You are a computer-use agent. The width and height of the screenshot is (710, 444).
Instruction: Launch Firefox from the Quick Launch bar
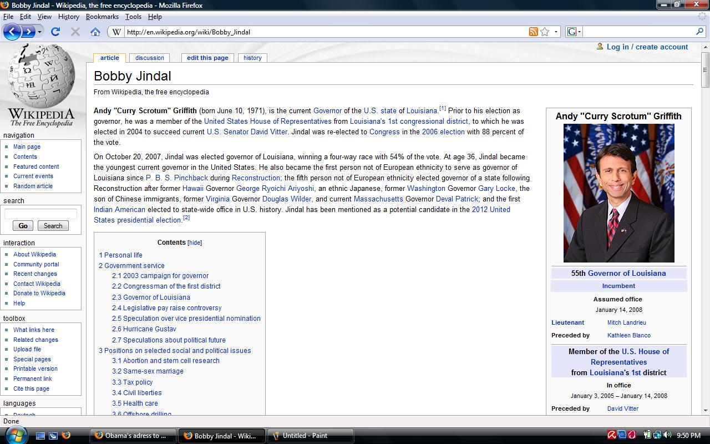66,436
